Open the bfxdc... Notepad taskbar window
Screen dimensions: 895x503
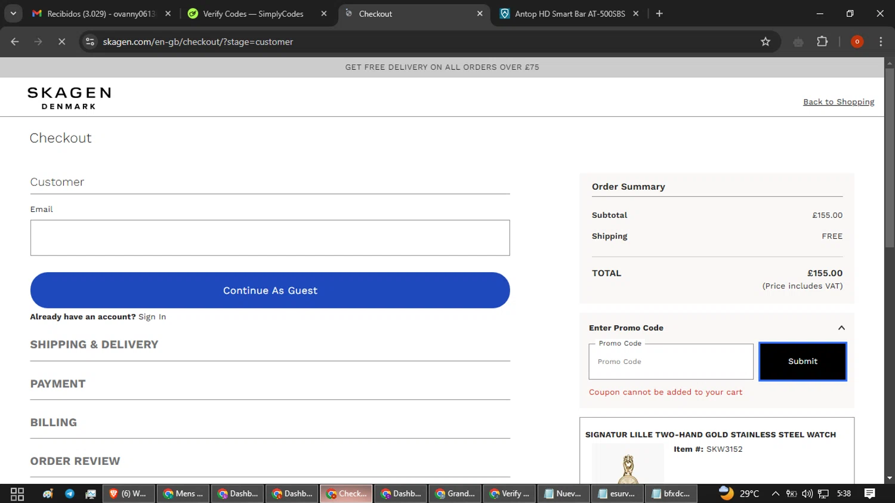[672, 493]
